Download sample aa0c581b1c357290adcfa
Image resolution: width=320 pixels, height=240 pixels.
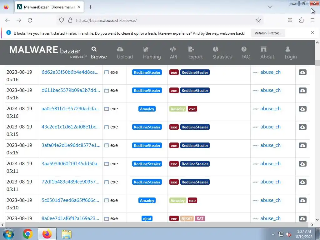tap(302, 109)
